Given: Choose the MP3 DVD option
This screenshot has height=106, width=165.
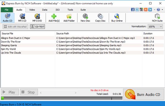Looking at the screenshot, I should tap(37, 18).
